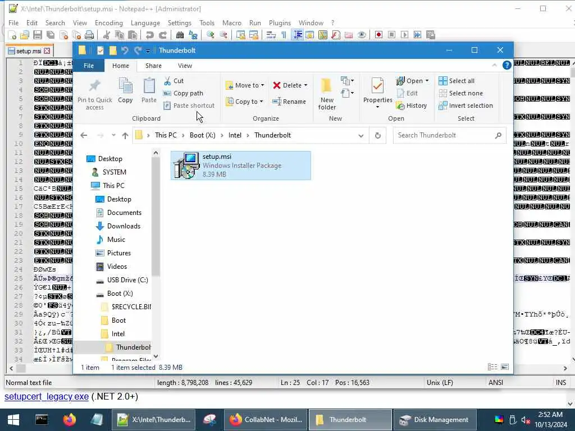The height and width of the screenshot is (431, 575).
Task: Click Save Recorded Macro icon
Action: click(431, 35)
